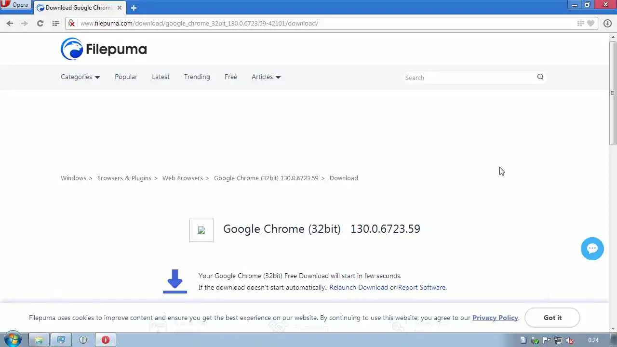
Task: Click the page vertical scrollbar thumb
Action: [x=613, y=93]
